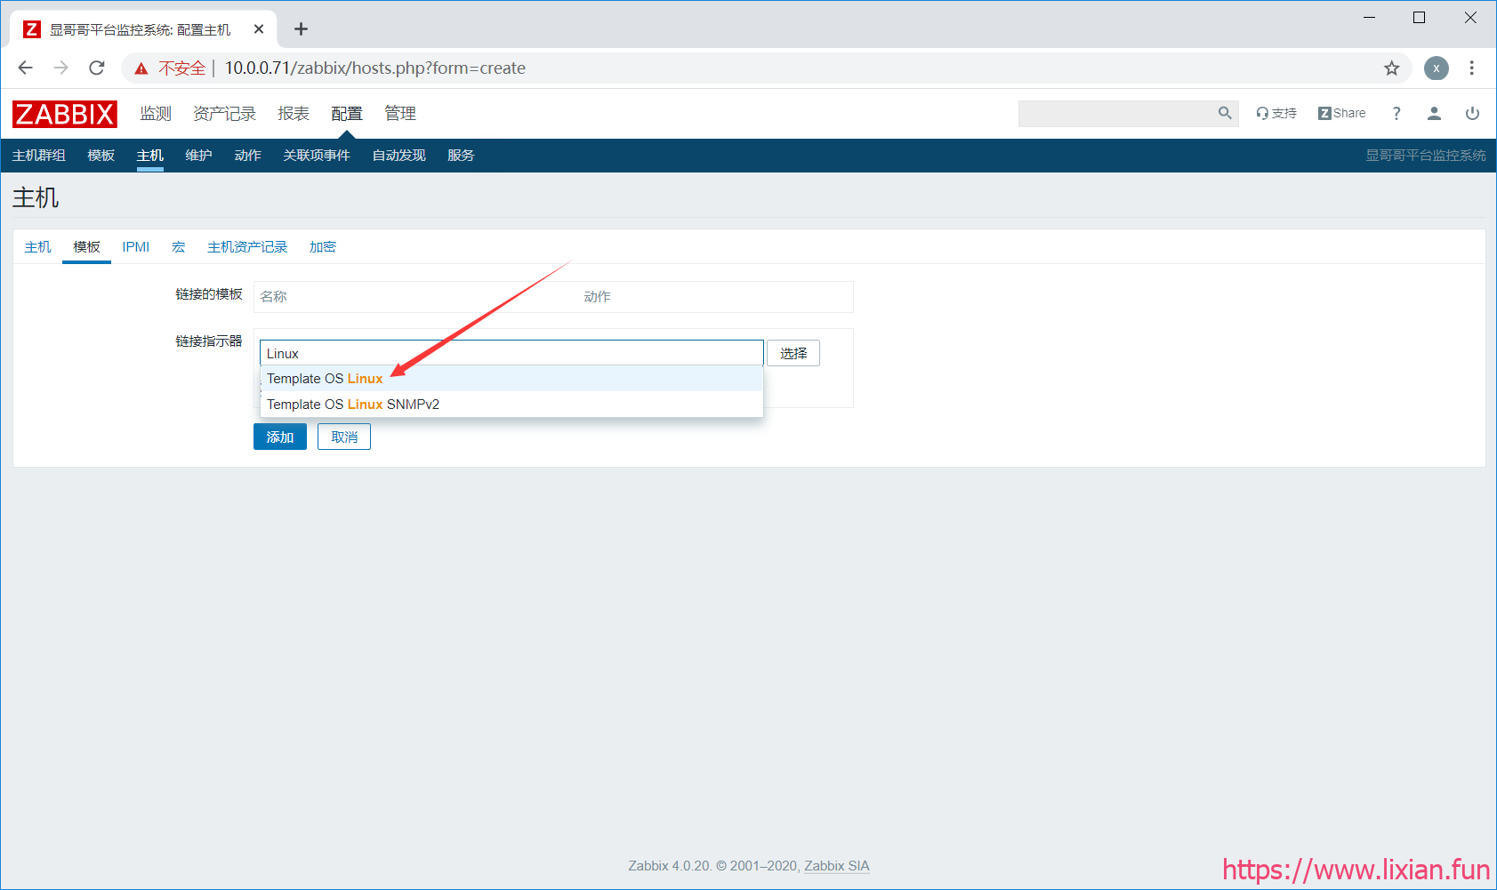
Task: Open the 管理 main menu
Action: point(400,114)
